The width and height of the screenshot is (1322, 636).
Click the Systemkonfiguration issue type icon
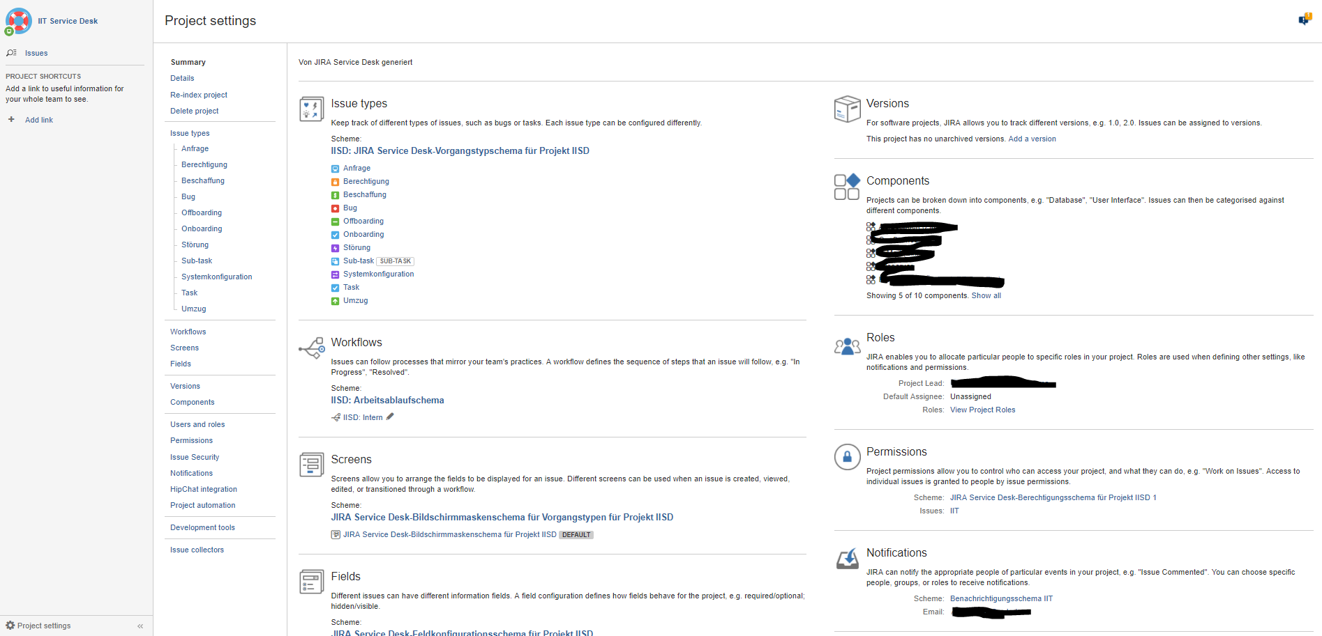pyautogui.click(x=335, y=274)
